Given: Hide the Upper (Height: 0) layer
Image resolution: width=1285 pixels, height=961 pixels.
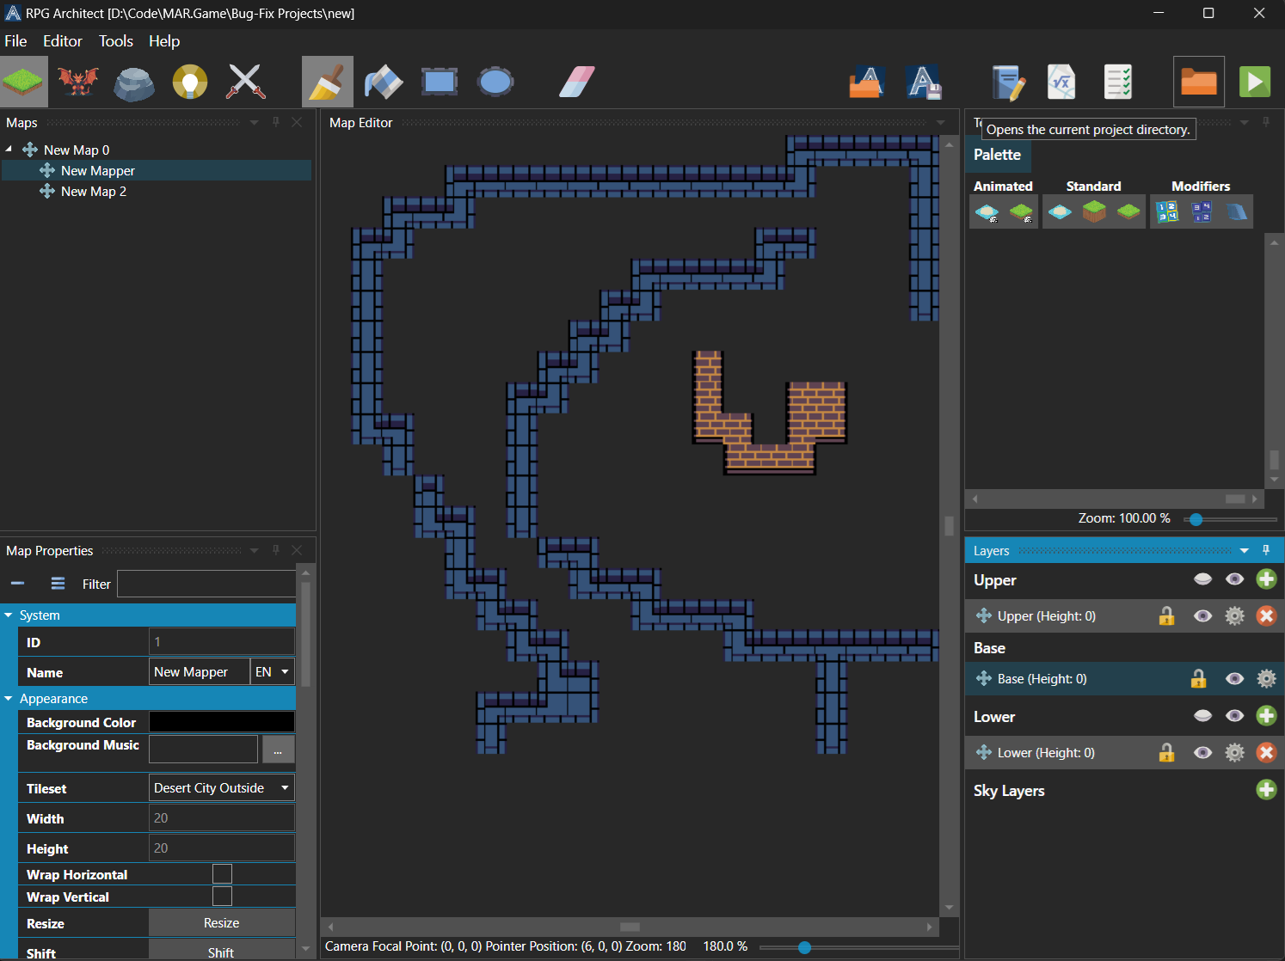Looking at the screenshot, I should (1202, 615).
